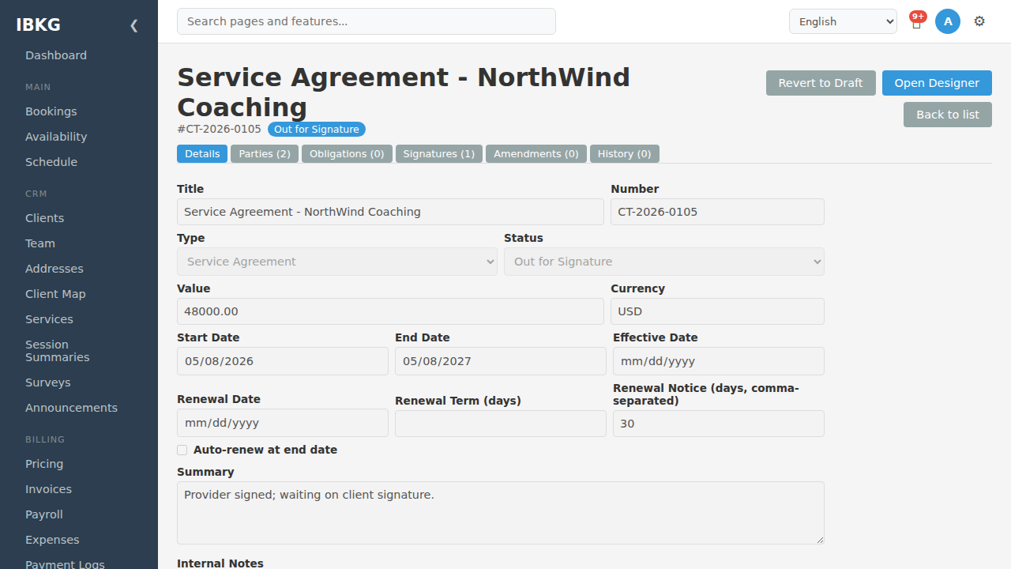Screen dimensions: 1011x569
Task: Click the Effective Date input field
Action: pos(719,361)
